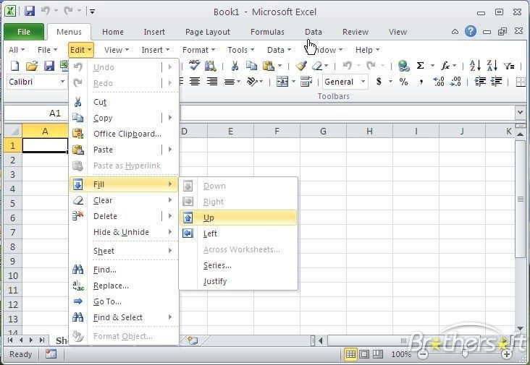Viewport: 530px width, 365px height.
Task: Click Find & Select in Edit menu
Action: (x=124, y=317)
